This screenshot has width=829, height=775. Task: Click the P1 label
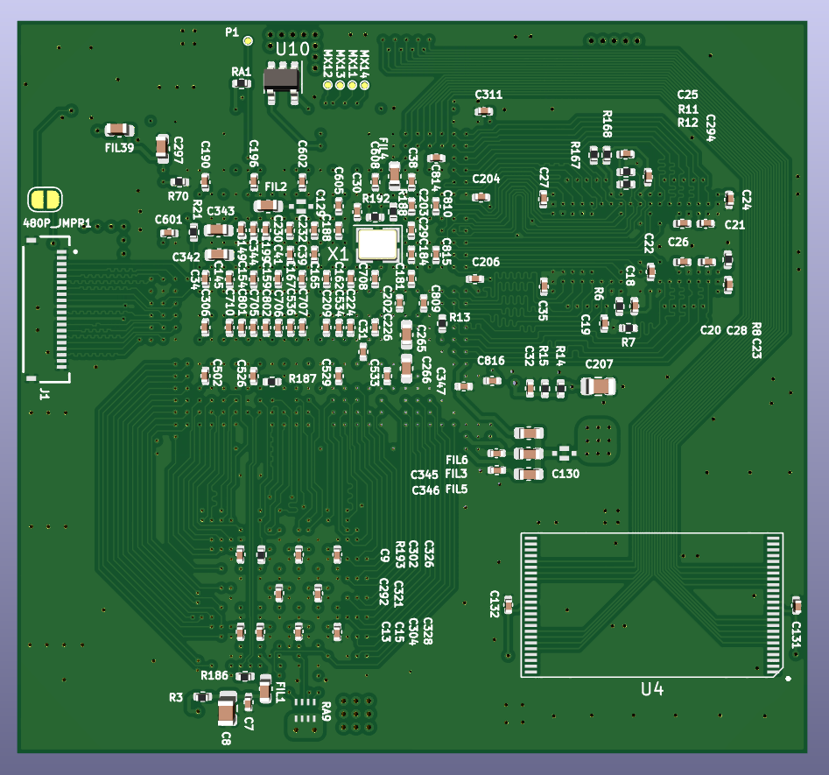coord(232,32)
